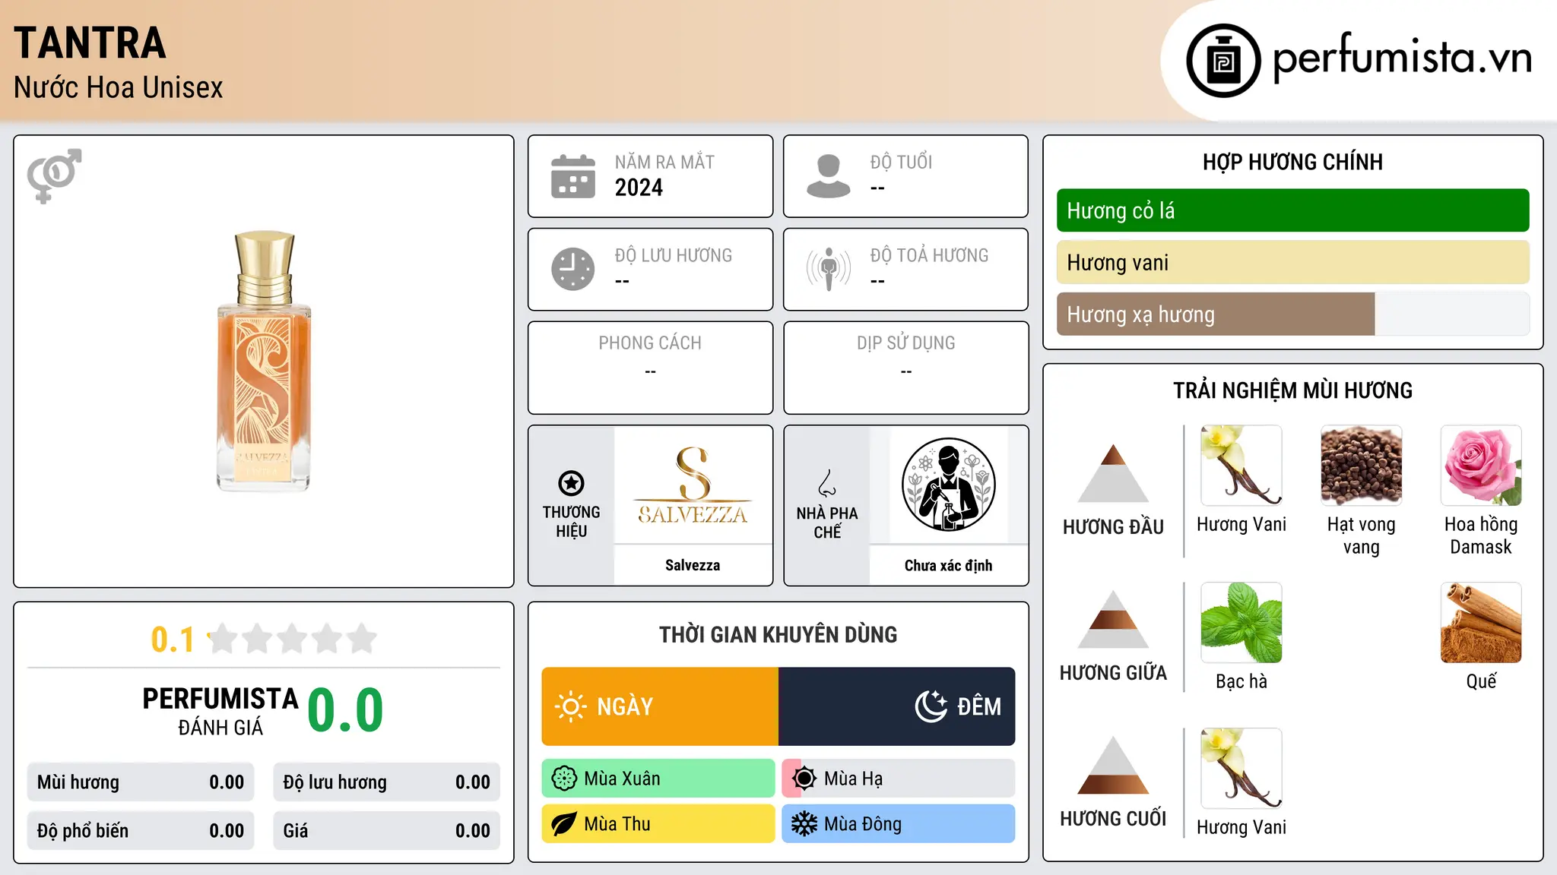Screen dimensions: 1557x875
Task: Click the Hương xạ hương accord bar
Action: [1292, 314]
